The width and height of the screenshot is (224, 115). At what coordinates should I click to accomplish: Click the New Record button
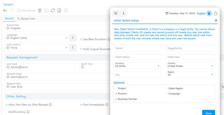point(26,10)
